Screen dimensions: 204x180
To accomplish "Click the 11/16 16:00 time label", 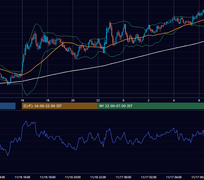I will 22,177.
